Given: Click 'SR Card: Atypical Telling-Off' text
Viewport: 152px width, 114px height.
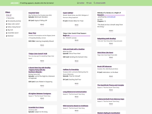Looking at the screenshot, I should click(x=38, y=21).
